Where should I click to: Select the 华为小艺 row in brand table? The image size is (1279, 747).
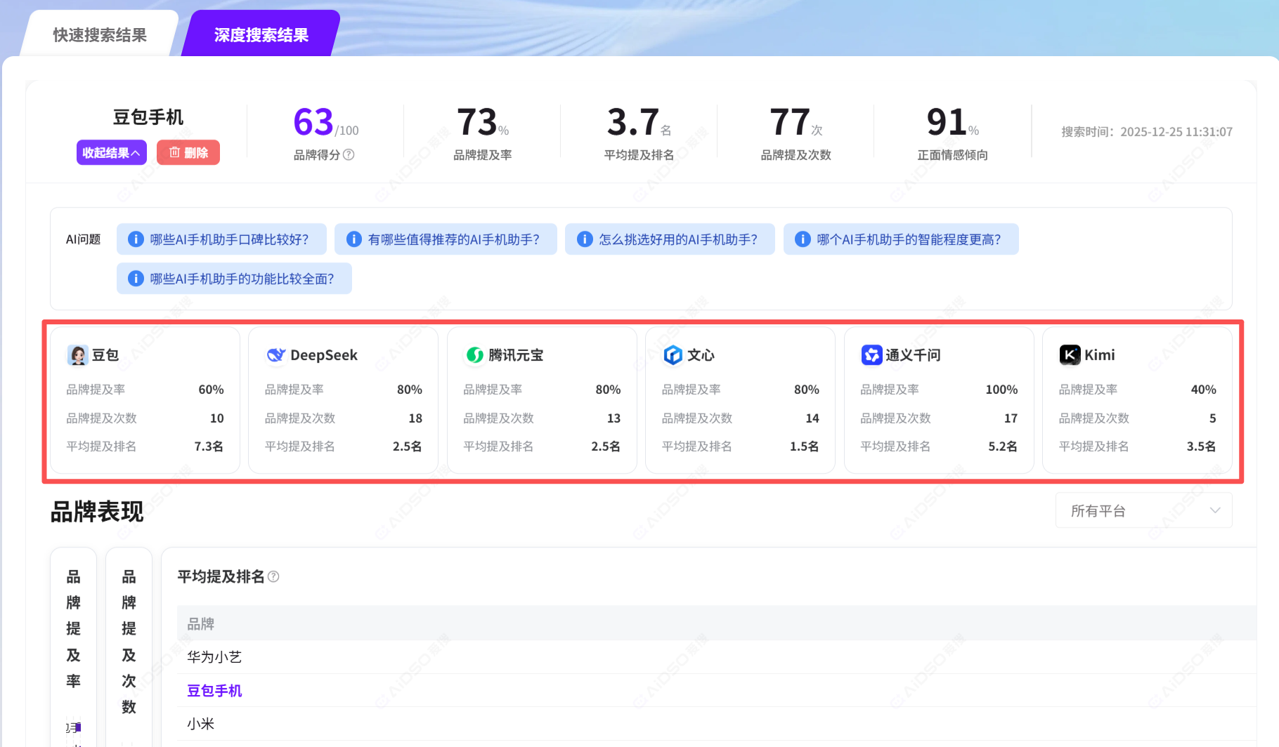214,657
